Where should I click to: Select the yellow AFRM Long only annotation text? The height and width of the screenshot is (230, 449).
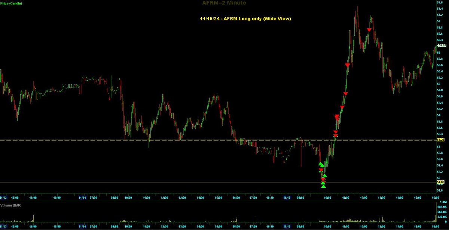245,19
